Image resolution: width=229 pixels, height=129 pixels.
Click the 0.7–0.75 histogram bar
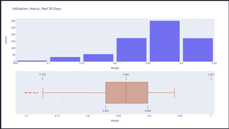[x=65, y=59]
